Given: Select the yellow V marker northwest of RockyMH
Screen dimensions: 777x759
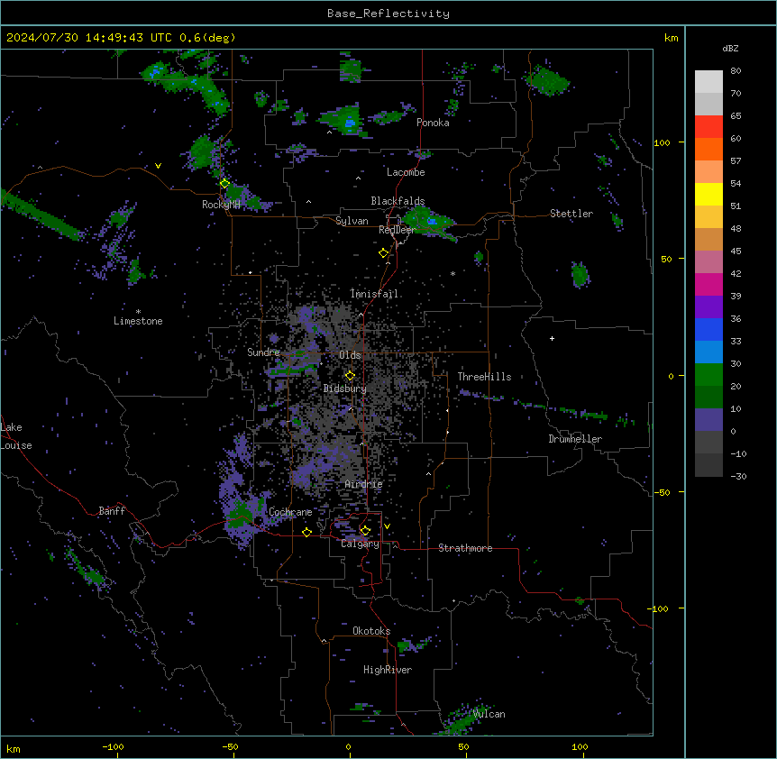Looking at the screenshot, I should [158, 166].
